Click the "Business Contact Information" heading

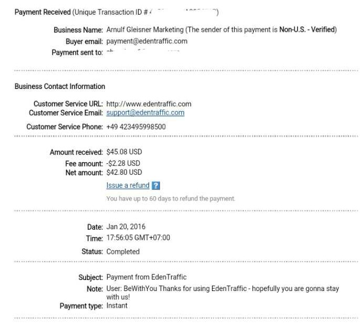click(x=60, y=86)
